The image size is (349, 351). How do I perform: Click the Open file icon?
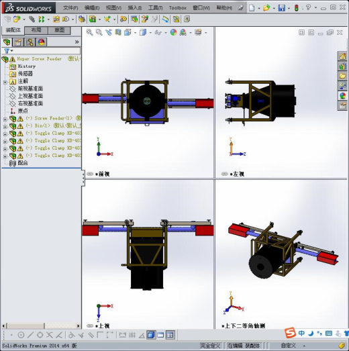(x=266, y=8)
